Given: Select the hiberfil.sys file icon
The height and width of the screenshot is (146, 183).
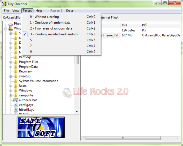Looking at the screenshot, I should [16, 110].
